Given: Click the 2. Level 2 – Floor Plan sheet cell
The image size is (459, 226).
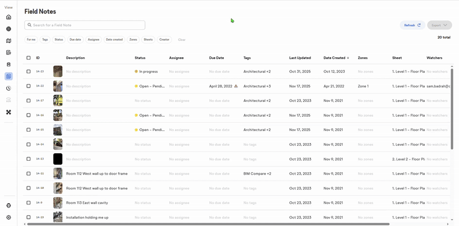Looking at the screenshot, I should [x=409, y=159].
